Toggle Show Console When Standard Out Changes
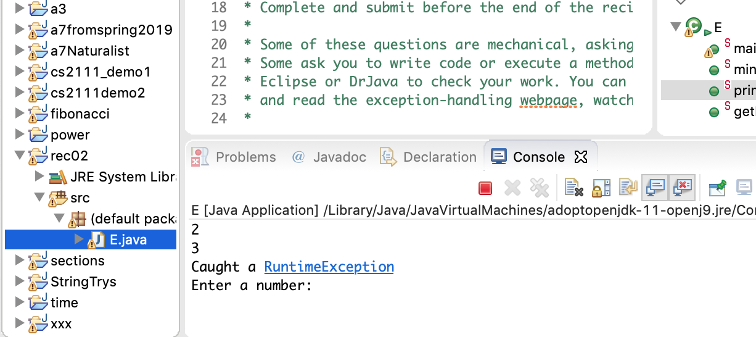 [x=655, y=188]
